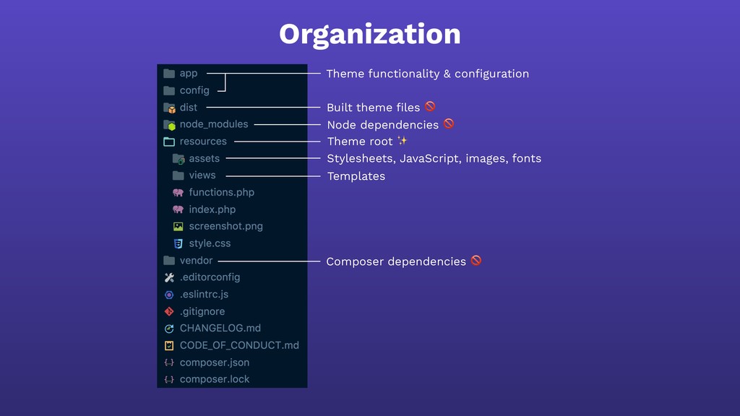
Task: Click the dist folder package icon
Action: (169, 108)
